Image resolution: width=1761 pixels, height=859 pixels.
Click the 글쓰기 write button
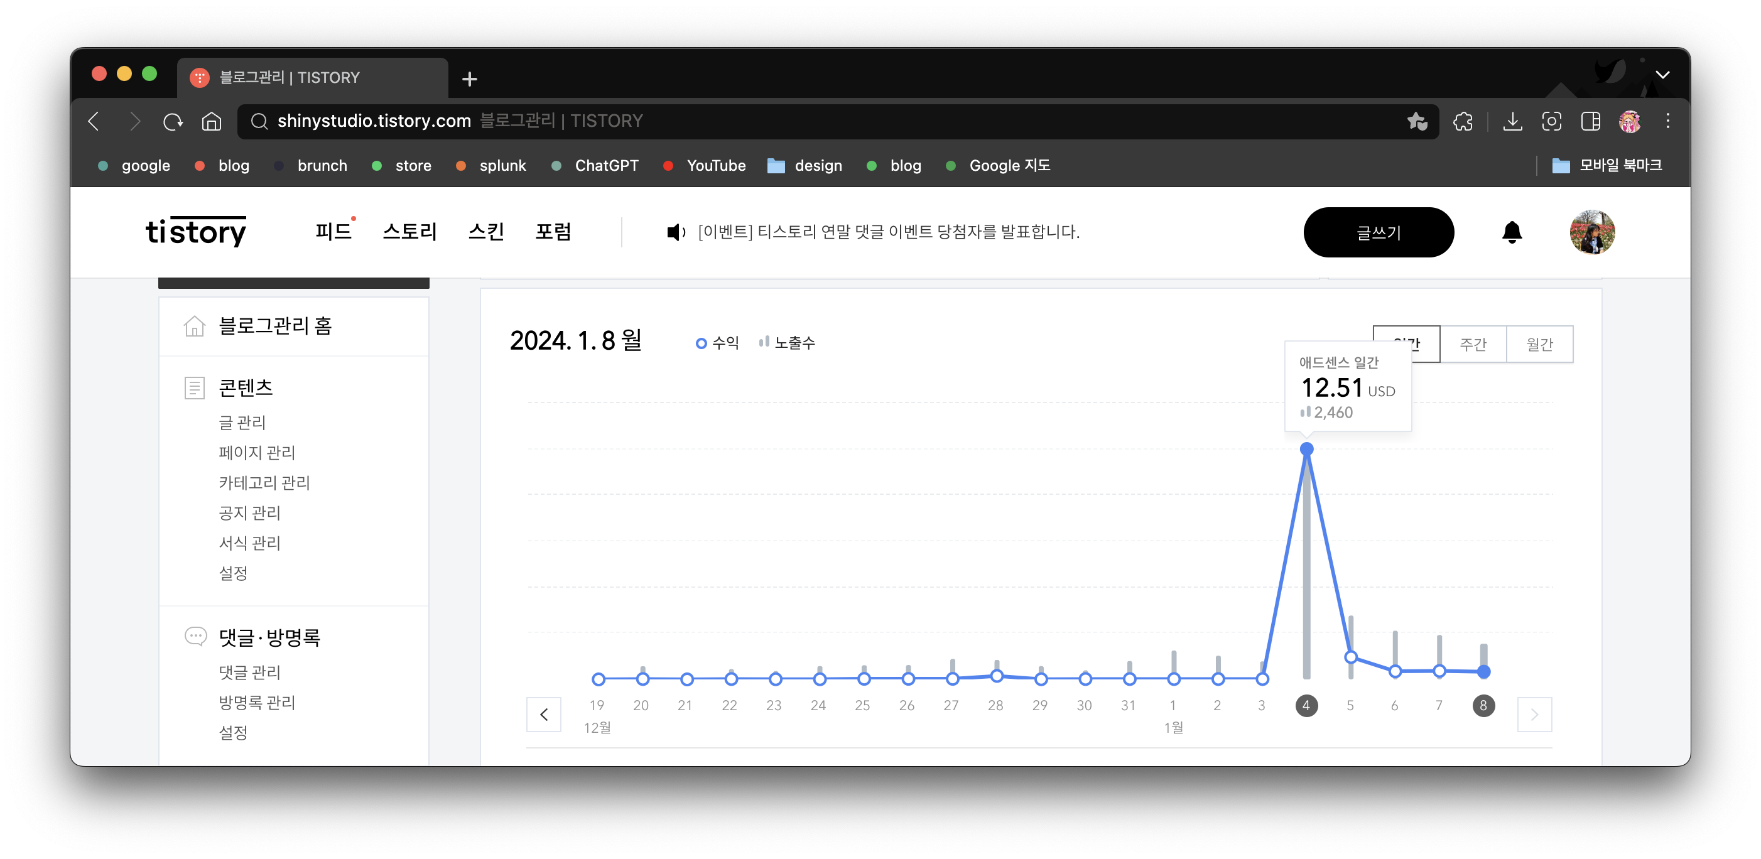click(1378, 232)
